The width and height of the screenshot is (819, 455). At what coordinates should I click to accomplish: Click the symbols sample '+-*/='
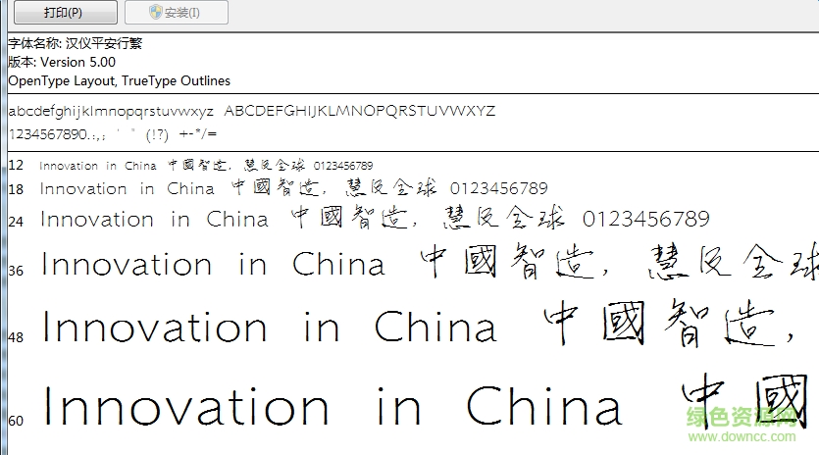197,133
